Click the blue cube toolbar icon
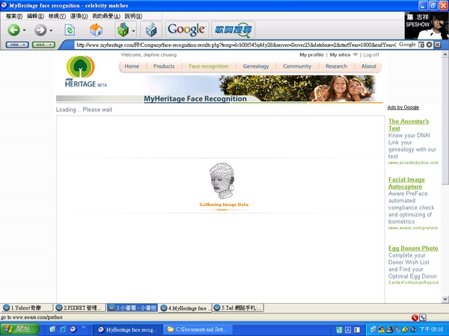This screenshot has height=336, width=449. tap(151, 30)
